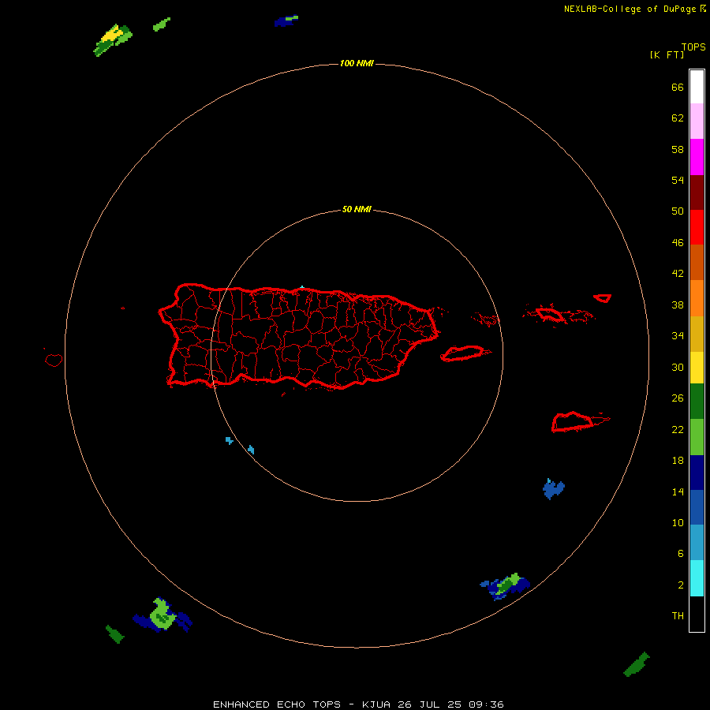Select the '54' legend value
Viewport: 710px width, 710px height.
(678, 180)
